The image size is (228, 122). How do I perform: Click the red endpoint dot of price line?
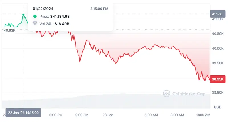(209, 79)
